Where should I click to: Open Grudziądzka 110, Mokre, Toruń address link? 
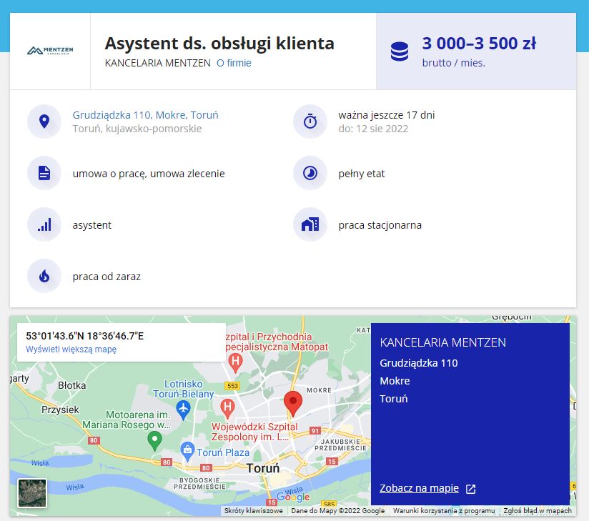click(145, 115)
